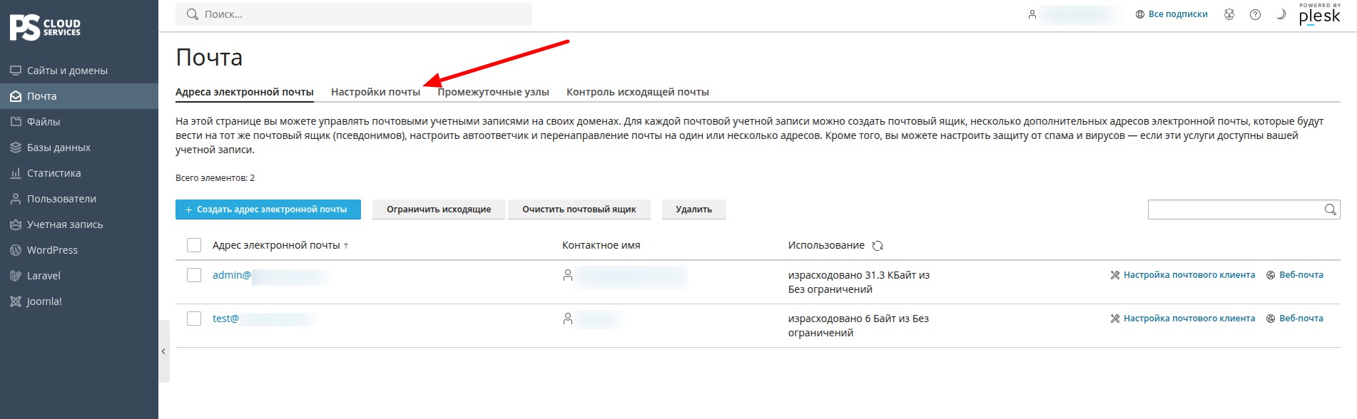The height and width of the screenshot is (419, 1357).
Task: Toggle the select-all checkbox in header
Action: (194, 245)
